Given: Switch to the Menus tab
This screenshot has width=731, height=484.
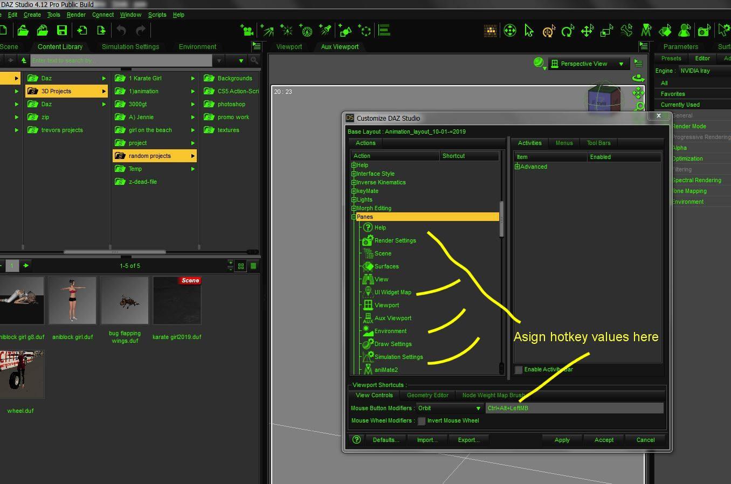Looking at the screenshot, I should tap(564, 143).
